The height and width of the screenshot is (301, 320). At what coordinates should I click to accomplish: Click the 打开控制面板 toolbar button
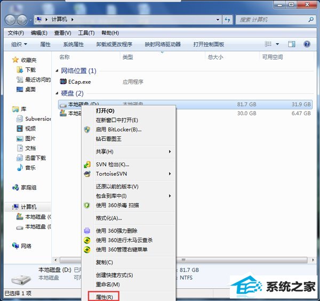tap(209, 44)
